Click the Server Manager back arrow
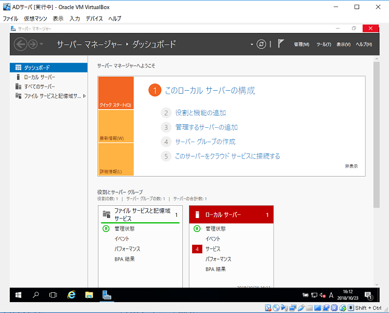This screenshot has height=313, width=389. (x=20, y=44)
